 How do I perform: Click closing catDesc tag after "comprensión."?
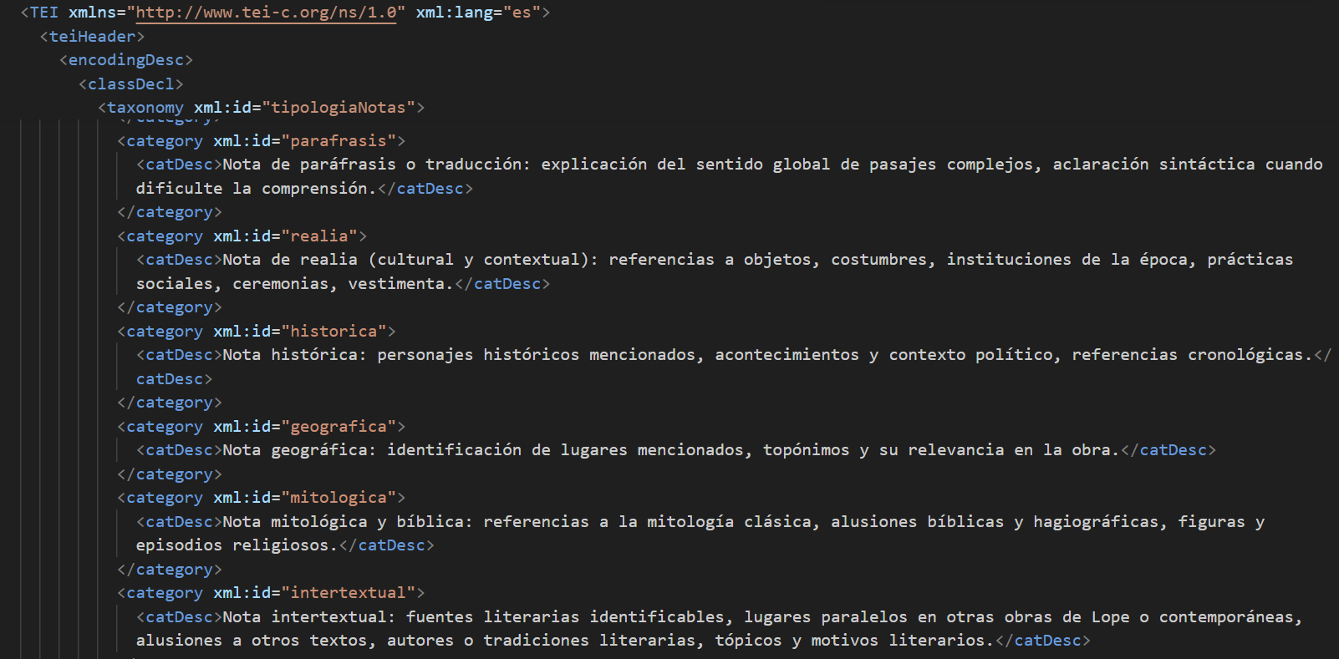425,189
